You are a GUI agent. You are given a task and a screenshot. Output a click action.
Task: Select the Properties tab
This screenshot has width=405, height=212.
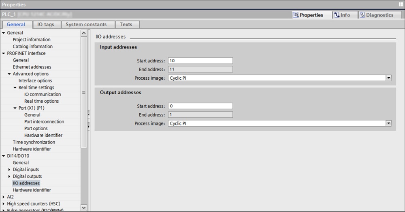[308, 15]
